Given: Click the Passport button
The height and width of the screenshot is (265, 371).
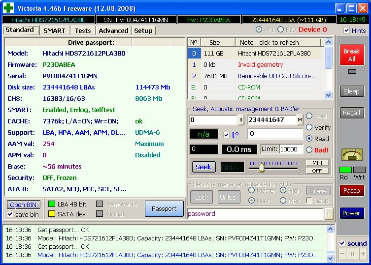Looking at the screenshot, I should (164, 209).
